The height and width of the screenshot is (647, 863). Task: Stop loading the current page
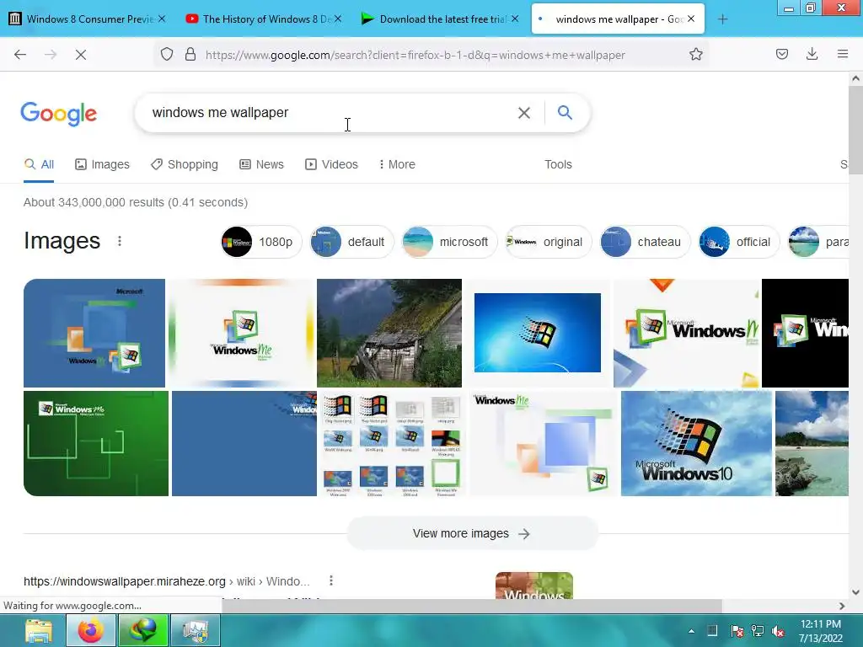(x=81, y=55)
